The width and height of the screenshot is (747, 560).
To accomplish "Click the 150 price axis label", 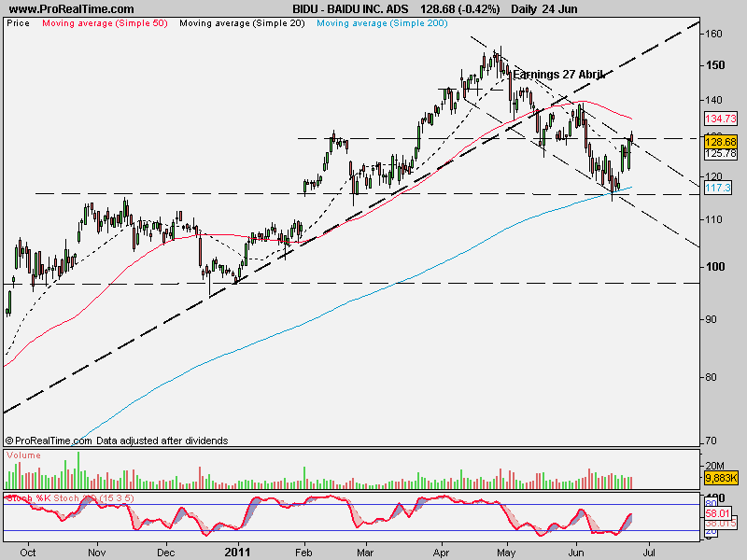I will (x=714, y=65).
